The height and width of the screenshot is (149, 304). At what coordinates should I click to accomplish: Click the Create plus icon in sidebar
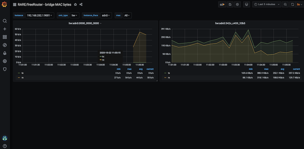5,29
